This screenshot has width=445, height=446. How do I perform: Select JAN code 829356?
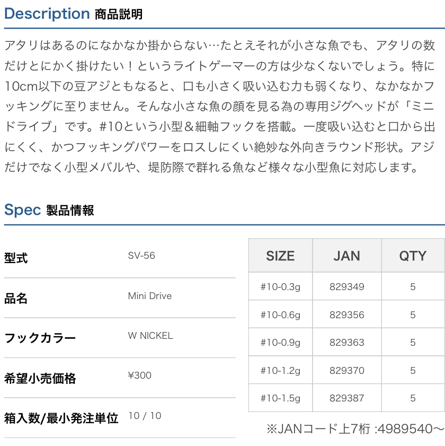coord(347,315)
